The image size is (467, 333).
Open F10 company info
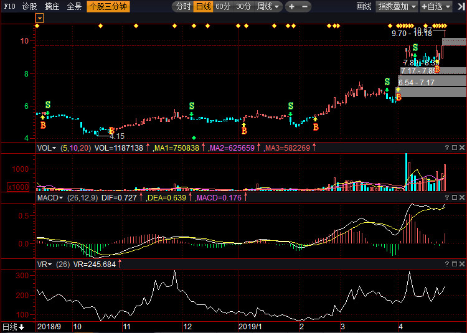point(9,6)
